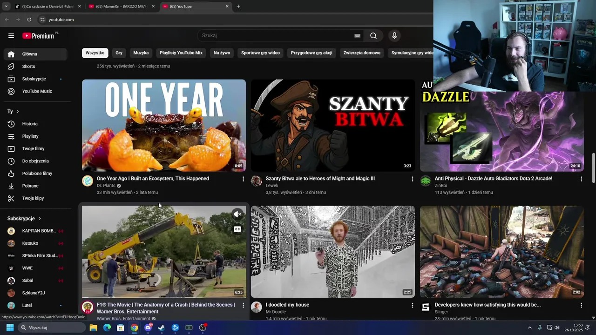Image resolution: width=596 pixels, height=335 pixels.
Task: Select the Na żywo filter chip
Action: coord(222,53)
